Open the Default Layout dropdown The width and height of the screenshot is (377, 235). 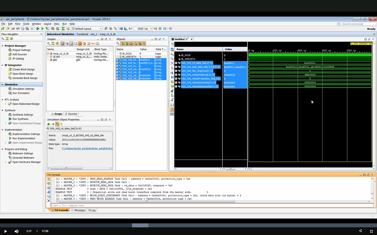[x=101, y=28]
